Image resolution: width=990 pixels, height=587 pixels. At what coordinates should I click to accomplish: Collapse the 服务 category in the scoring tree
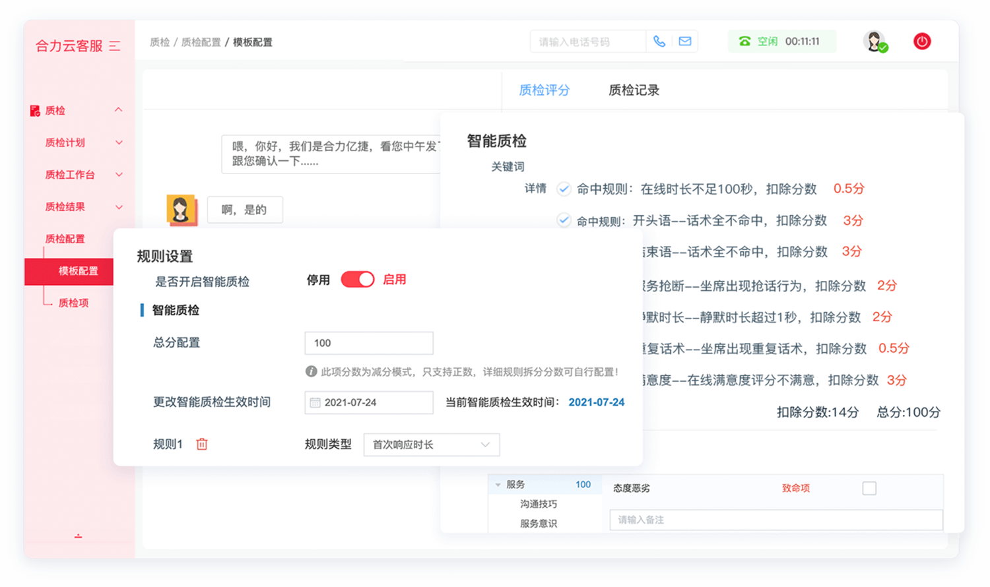tap(498, 484)
